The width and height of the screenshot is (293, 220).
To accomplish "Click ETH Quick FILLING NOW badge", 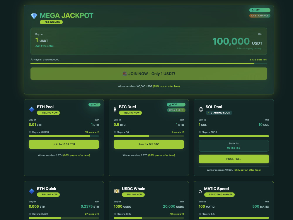I will pos(48,194).
